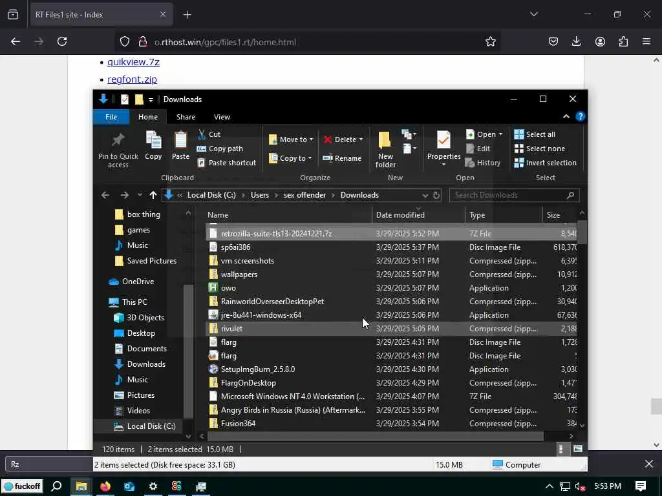This screenshot has height=496, width=662.
Task: Click the Copy icon in Clipboard group
Action: 153,139
